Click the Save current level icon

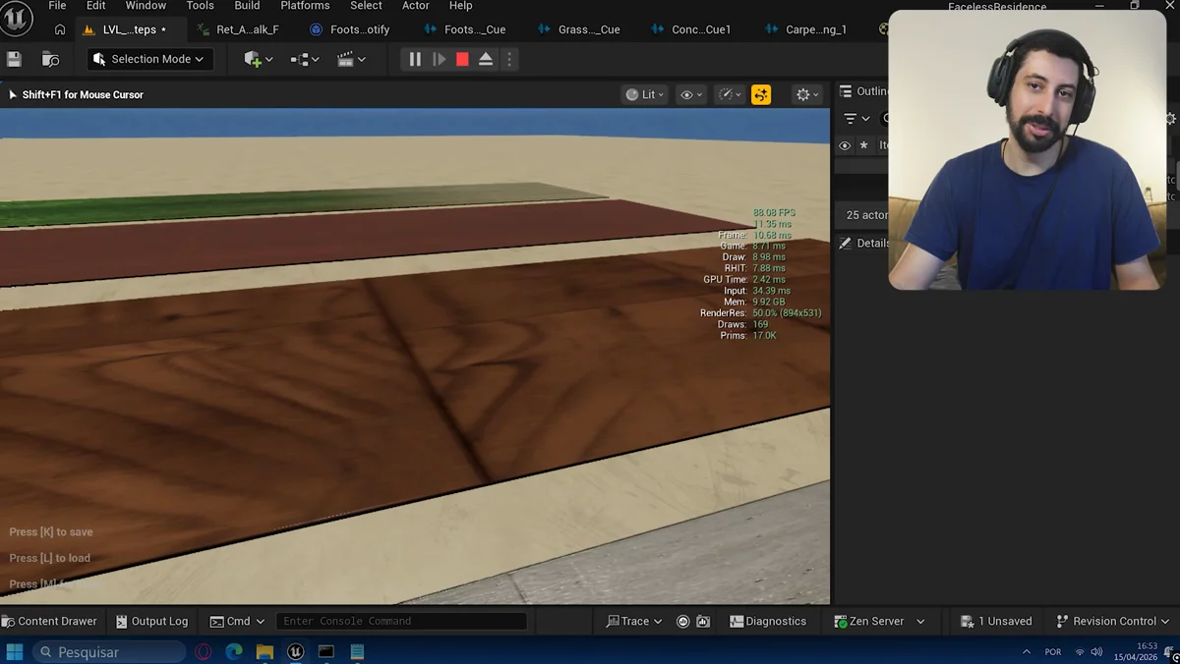14,59
